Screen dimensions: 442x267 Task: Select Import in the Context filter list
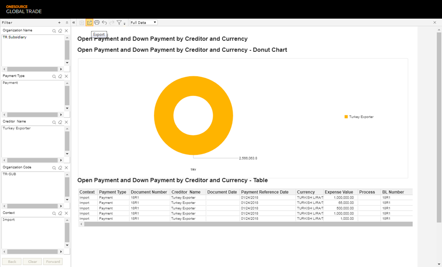[9, 220]
